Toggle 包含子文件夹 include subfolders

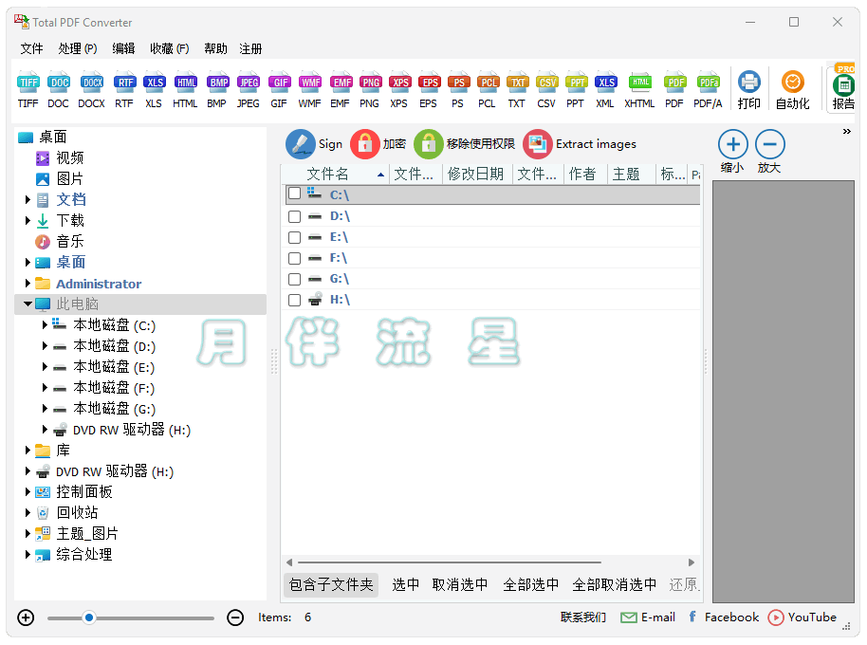[331, 584]
